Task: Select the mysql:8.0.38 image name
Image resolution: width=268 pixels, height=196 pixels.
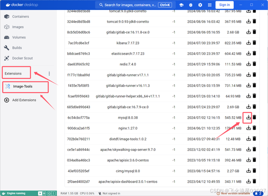Action: 128,118
